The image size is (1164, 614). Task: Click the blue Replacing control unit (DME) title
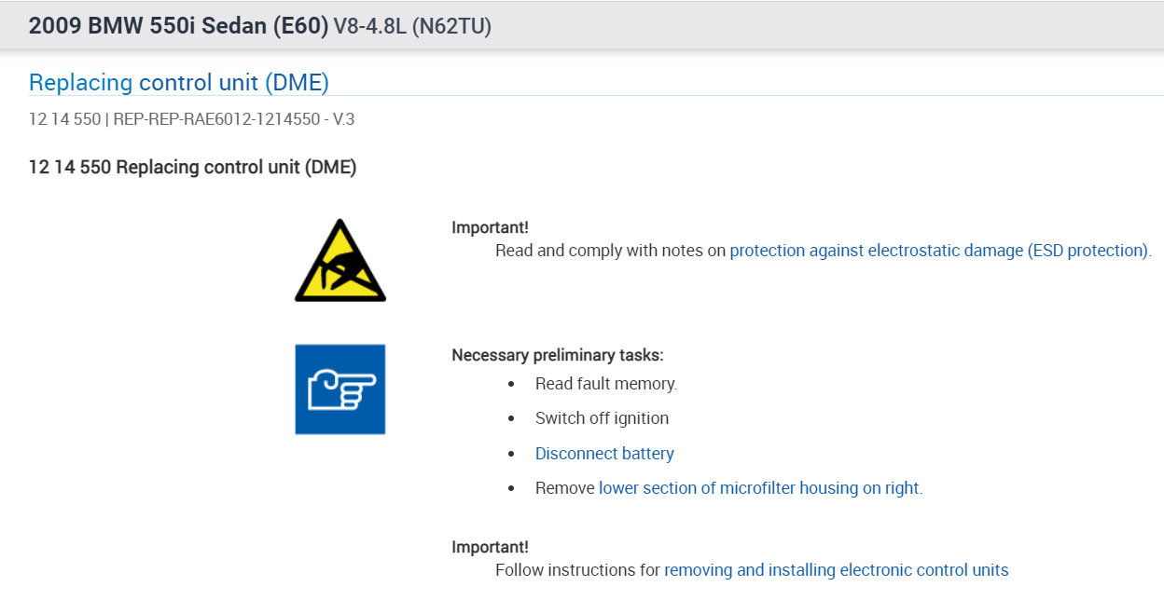point(179,83)
